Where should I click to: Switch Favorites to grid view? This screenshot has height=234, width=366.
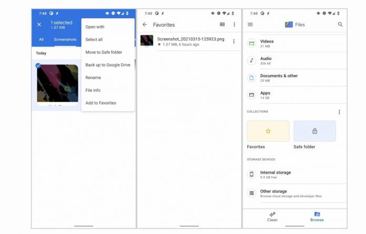tap(222, 24)
